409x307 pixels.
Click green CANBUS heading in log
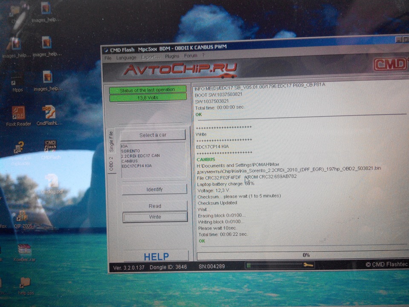206,159
